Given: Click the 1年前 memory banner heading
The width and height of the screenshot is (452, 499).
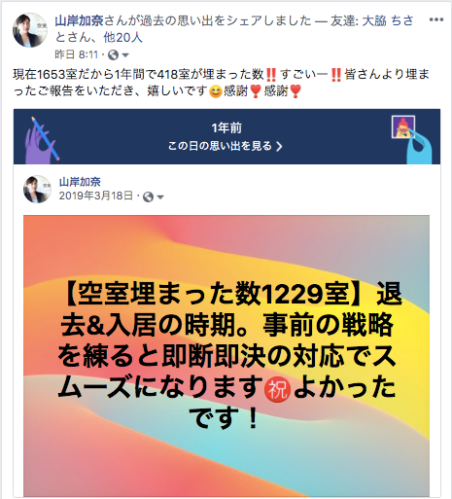Looking at the screenshot, I should 226,128.
